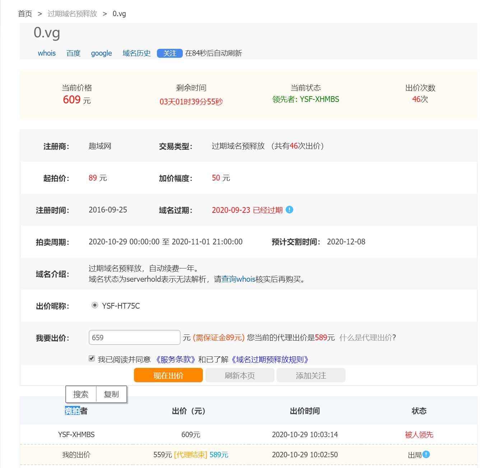This screenshot has width=492, height=468.
Task: Click the 刷新本页 refresh button
Action: coord(240,375)
